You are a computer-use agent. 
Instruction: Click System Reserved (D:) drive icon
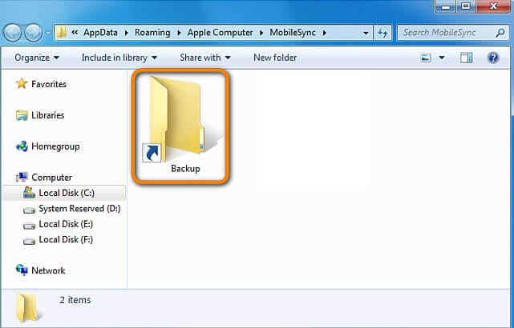click(29, 210)
